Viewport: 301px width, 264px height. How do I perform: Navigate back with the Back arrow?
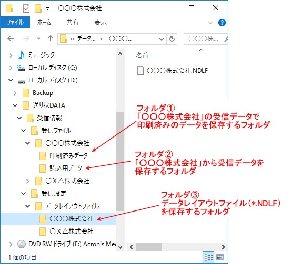(x=11, y=38)
